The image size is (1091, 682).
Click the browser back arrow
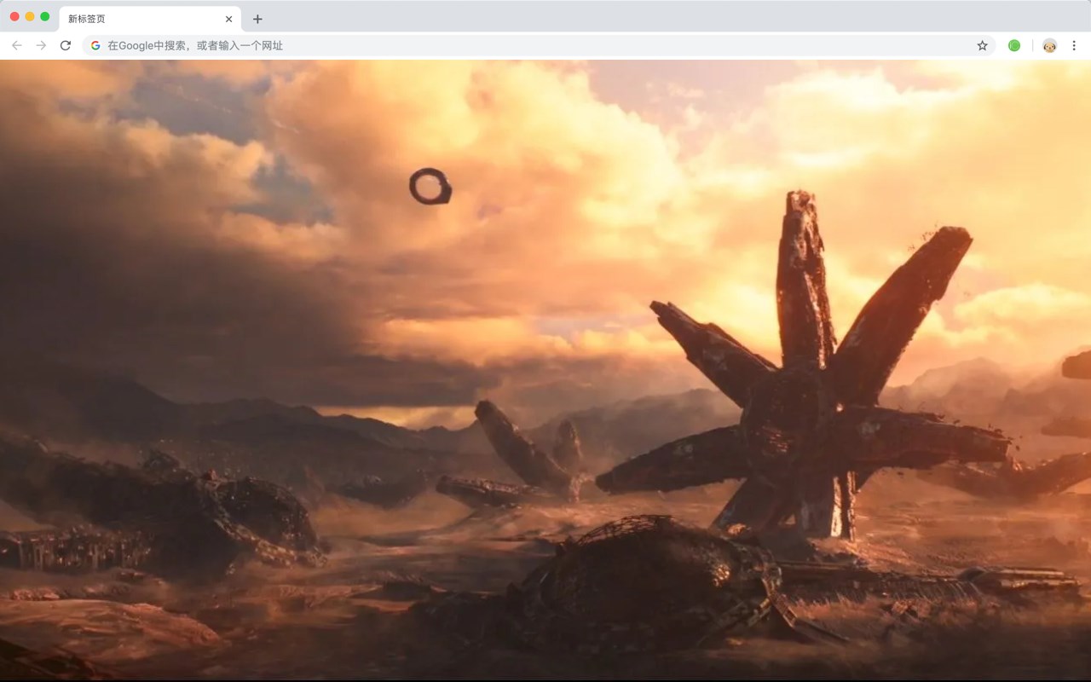(x=17, y=45)
